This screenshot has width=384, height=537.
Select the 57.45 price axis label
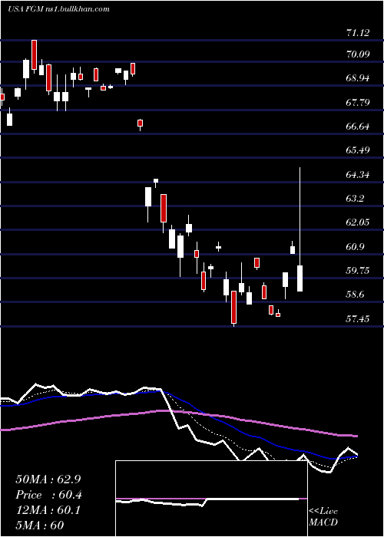click(x=358, y=319)
